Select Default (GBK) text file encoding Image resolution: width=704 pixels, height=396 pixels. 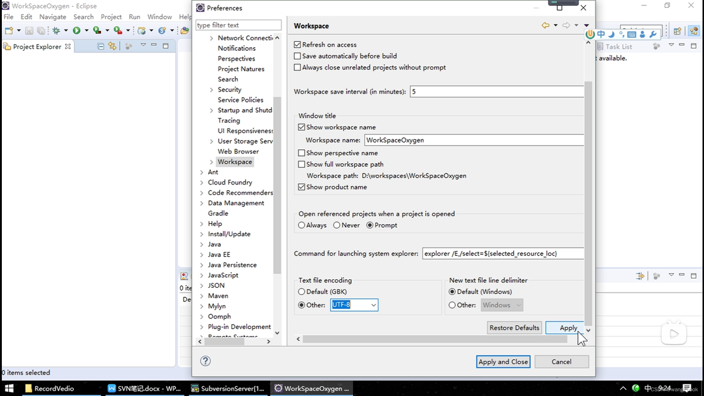pos(301,291)
